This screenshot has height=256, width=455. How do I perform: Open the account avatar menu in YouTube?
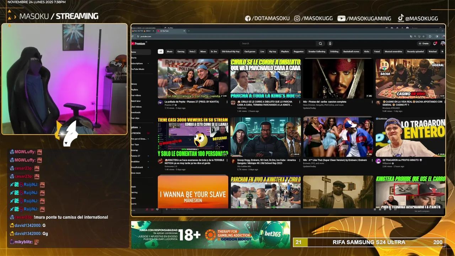tap(443, 43)
